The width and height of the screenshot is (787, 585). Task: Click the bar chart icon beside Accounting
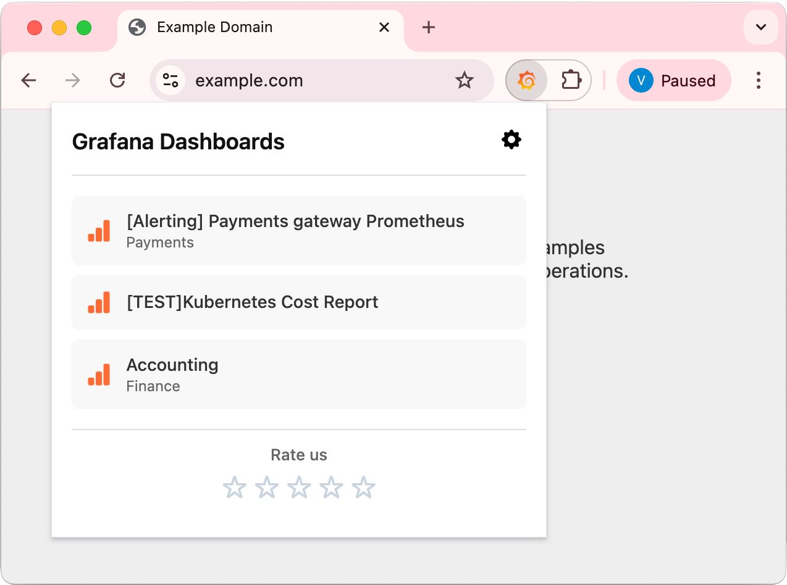coord(99,374)
